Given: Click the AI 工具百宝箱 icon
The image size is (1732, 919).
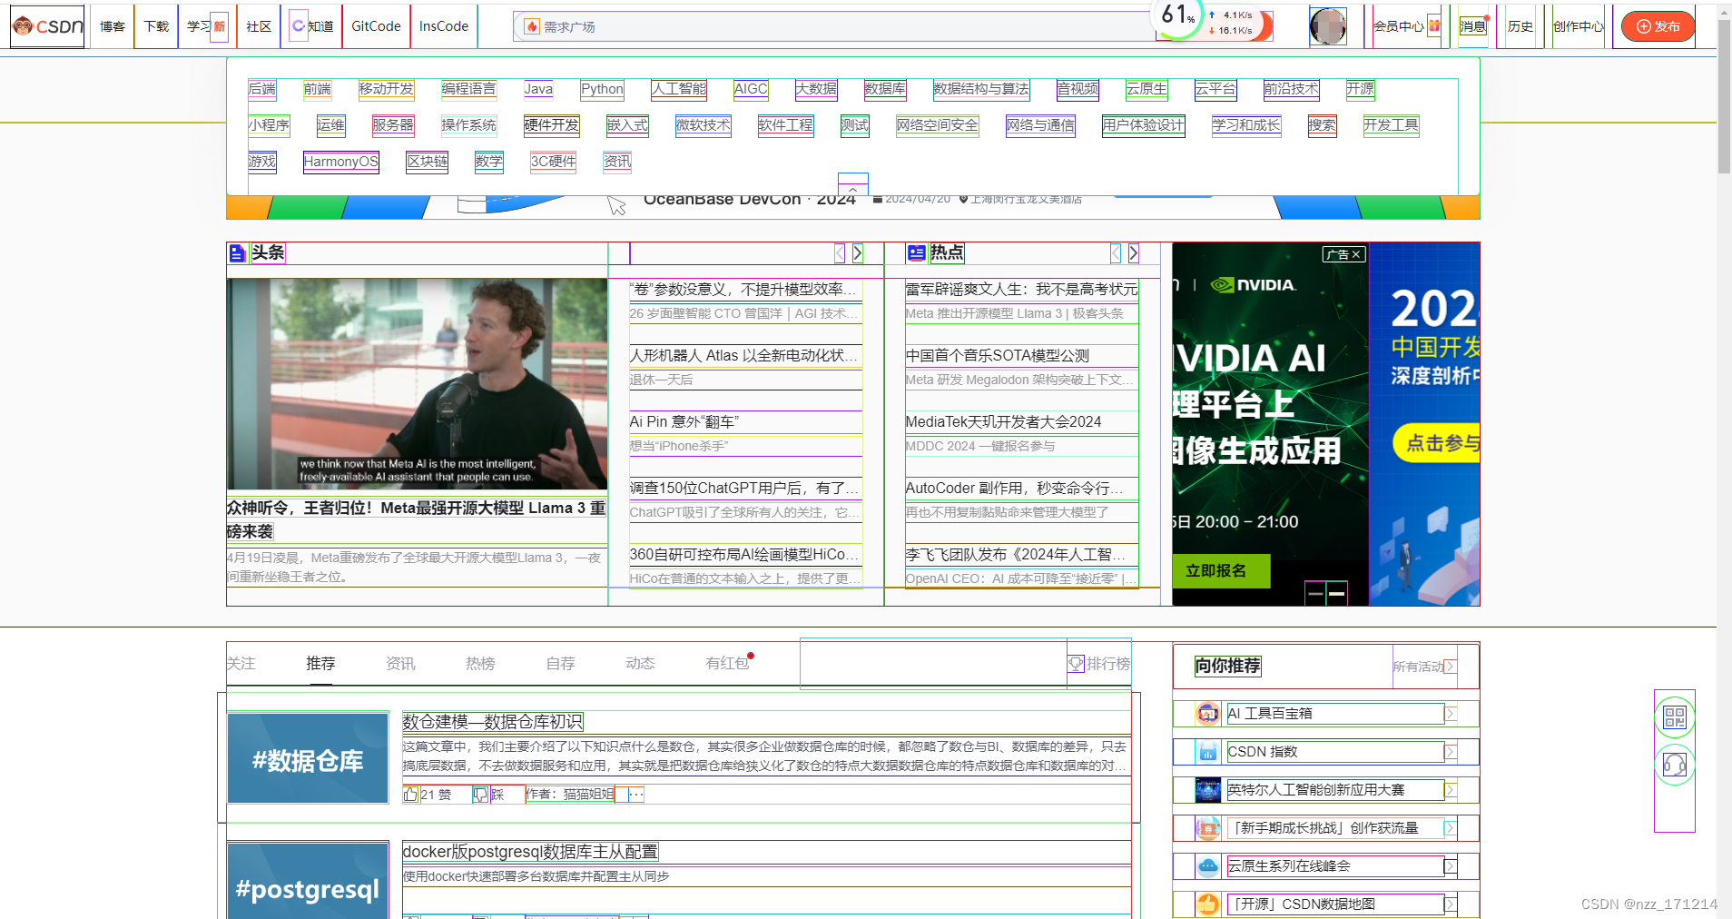Looking at the screenshot, I should tap(1207, 714).
